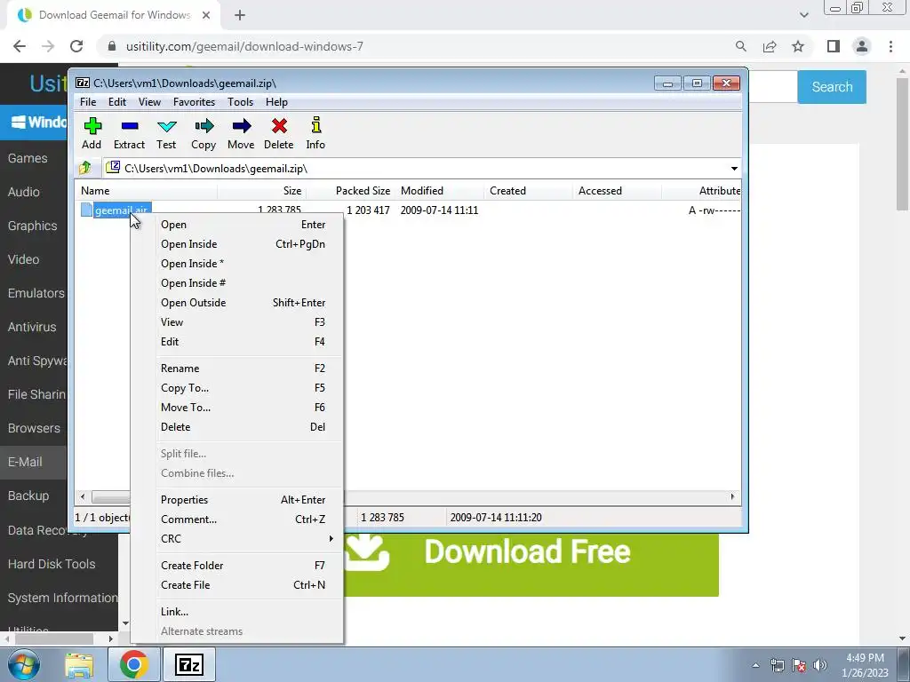Image resolution: width=910 pixels, height=682 pixels.
Task: Choose Open from the context menu
Action: (236, 225)
